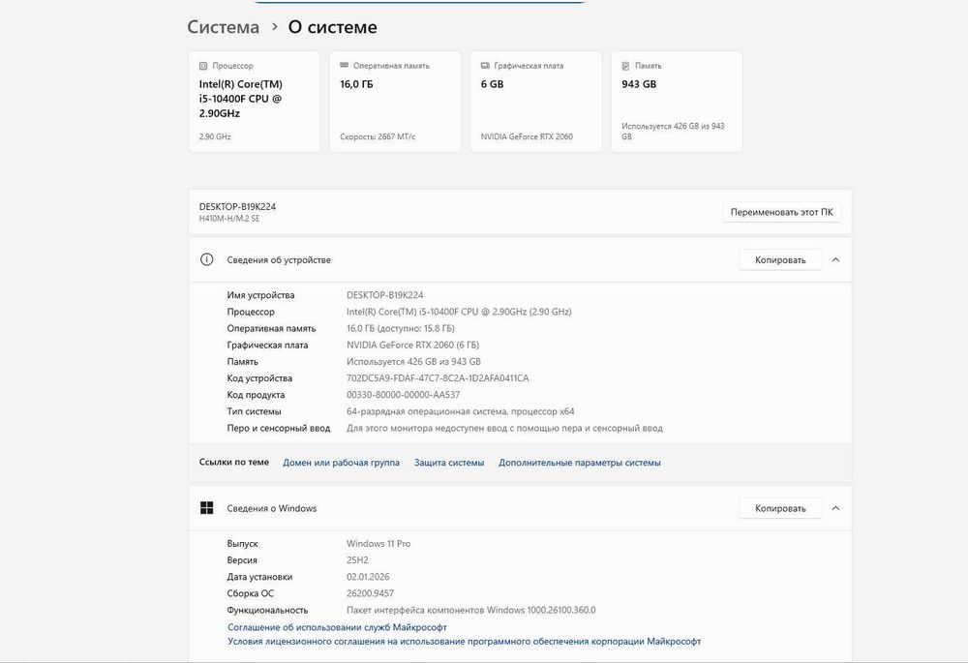
Task: Open Условия лицензионного соглашения Майкрософт link
Action: [465, 642]
